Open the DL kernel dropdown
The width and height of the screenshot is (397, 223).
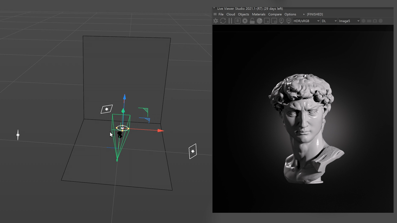(x=329, y=21)
